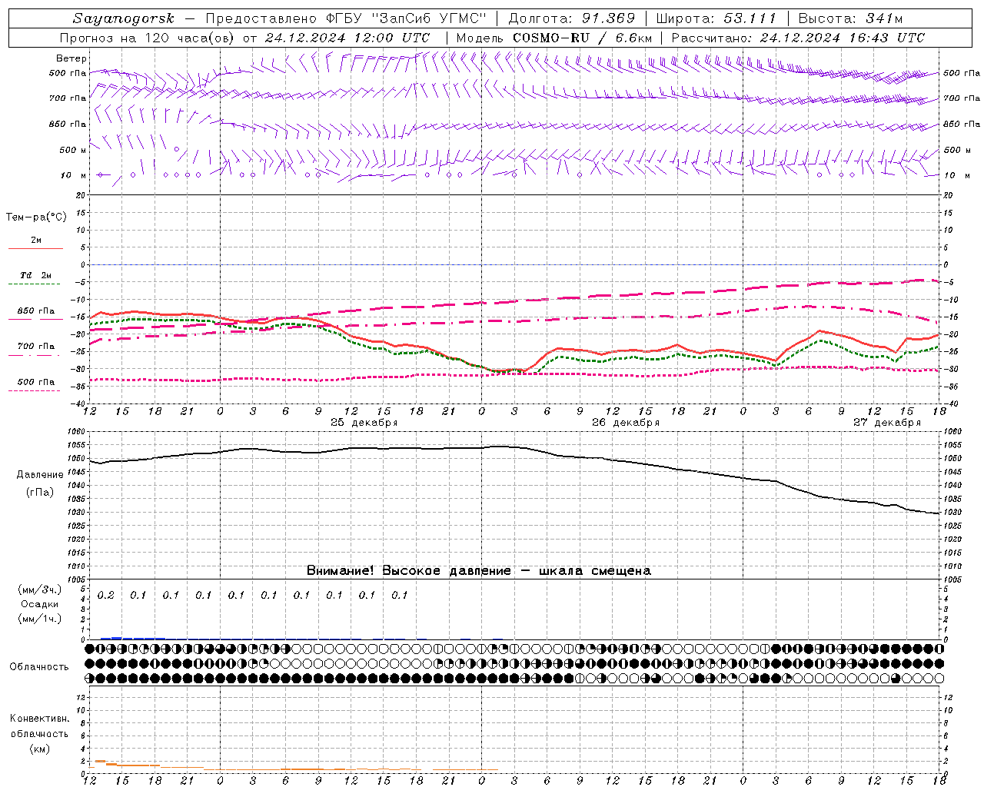Click the "Ветер" wind panel label
Viewport: 984px width, 787px height.
pos(71,58)
